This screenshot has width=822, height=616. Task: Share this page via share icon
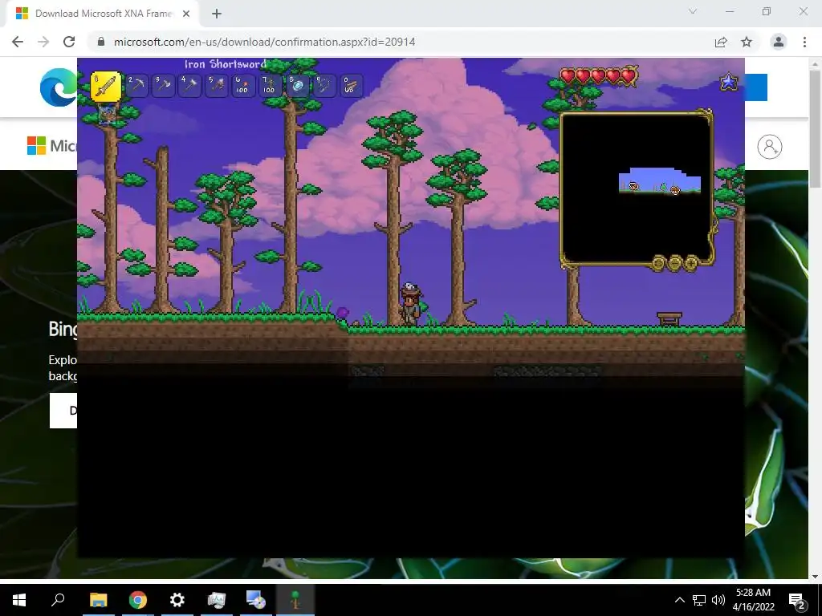pos(721,42)
